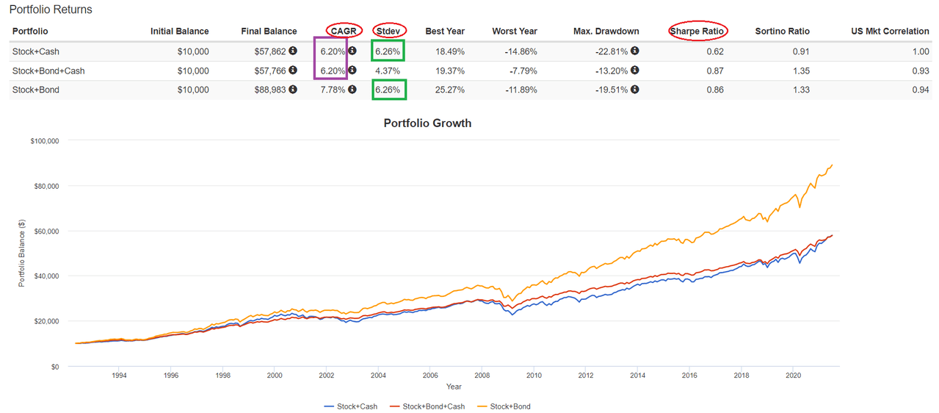
Task: Select the Stock+Bond+Cash portfolio row name
Action: point(48,71)
